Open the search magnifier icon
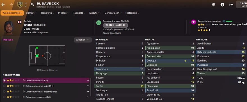Viewport: 247px width, 102px height. (33, 4)
